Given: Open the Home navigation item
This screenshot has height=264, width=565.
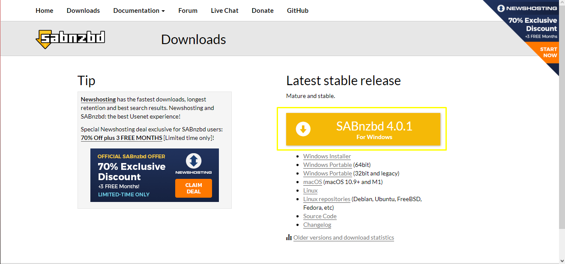Looking at the screenshot, I should (x=45, y=10).
